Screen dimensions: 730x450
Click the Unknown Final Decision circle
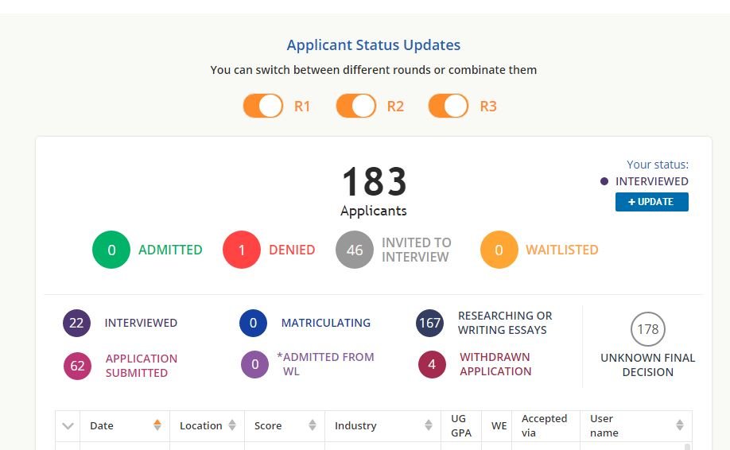647,329
